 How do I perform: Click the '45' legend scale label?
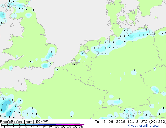(75, 127)
